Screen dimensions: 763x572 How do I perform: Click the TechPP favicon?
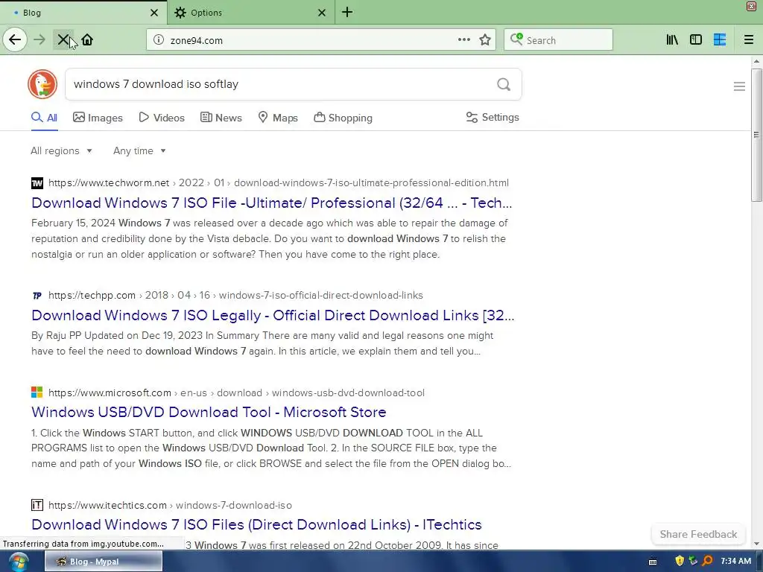37,295
